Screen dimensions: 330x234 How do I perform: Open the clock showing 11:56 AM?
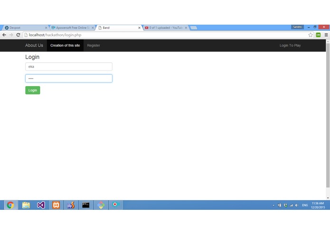(x=318, y=205)
